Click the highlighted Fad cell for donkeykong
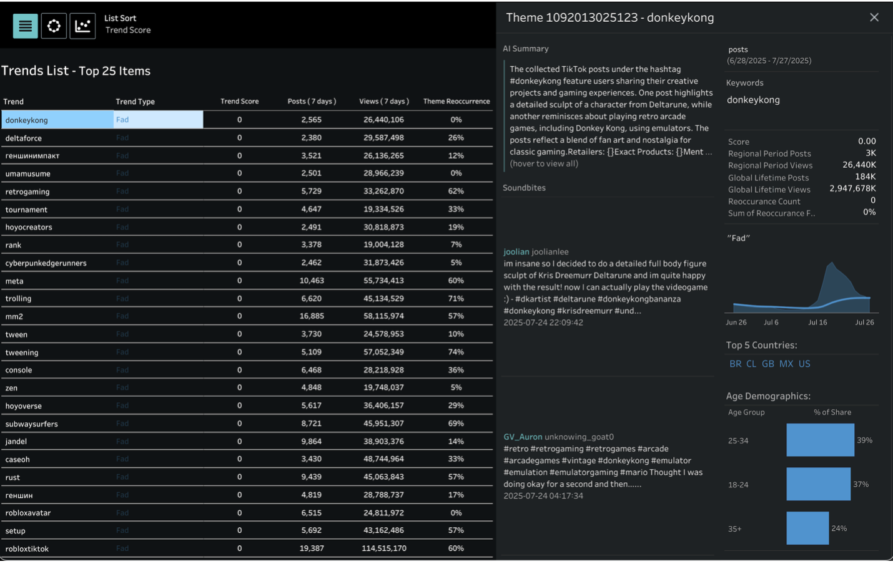This screenshot has height=564, width=893. [158, 120]
